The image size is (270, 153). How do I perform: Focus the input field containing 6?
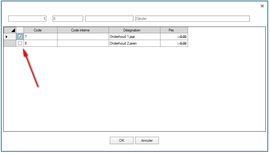[x=68, y=19]
